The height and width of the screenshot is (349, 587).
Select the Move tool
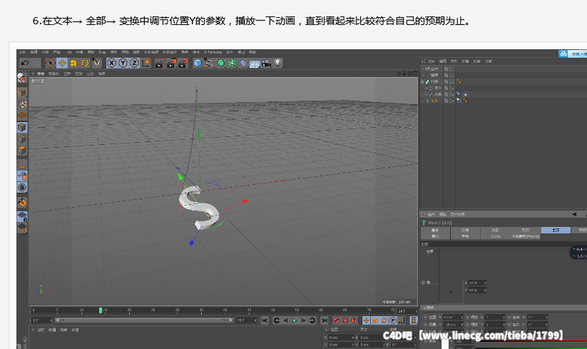62,63
